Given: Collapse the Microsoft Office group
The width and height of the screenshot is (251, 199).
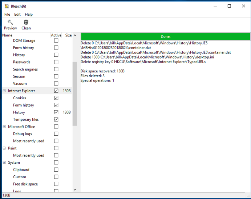Looking at the screenshot, I should (4, 127).
